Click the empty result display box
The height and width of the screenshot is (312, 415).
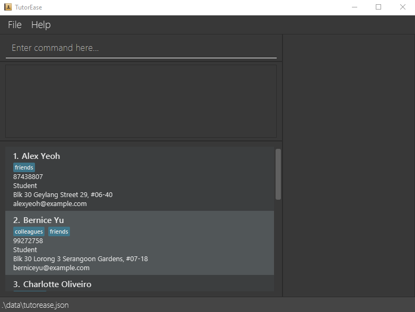pos(141,101)
